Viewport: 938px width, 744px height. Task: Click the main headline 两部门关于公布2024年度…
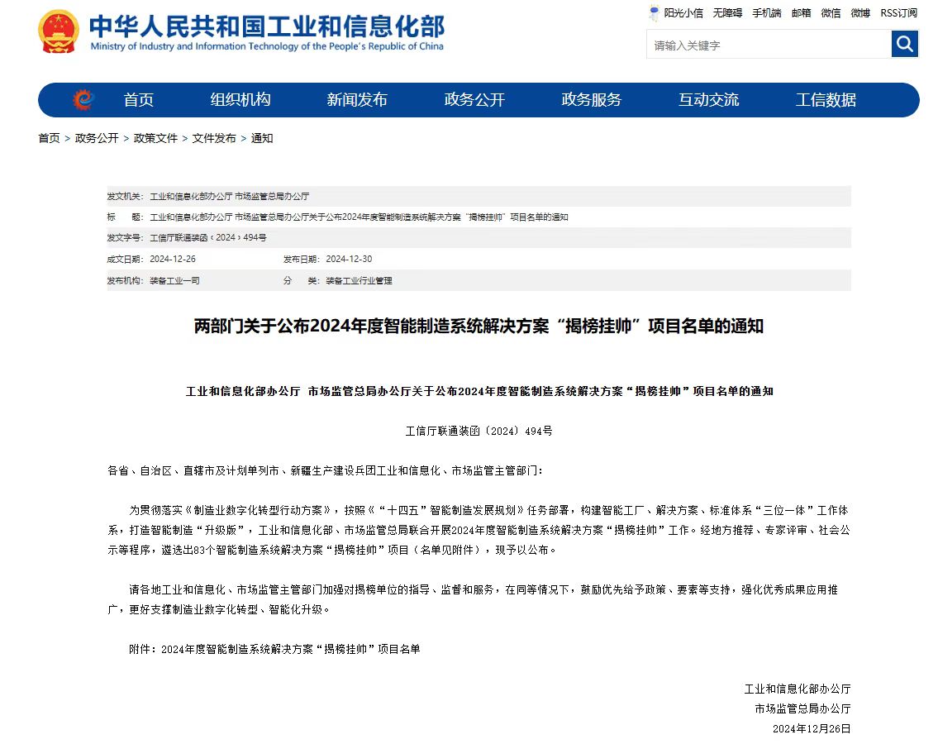tap(479, 327)
